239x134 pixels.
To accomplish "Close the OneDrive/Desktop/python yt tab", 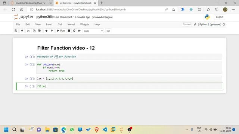I will (50, 3).
